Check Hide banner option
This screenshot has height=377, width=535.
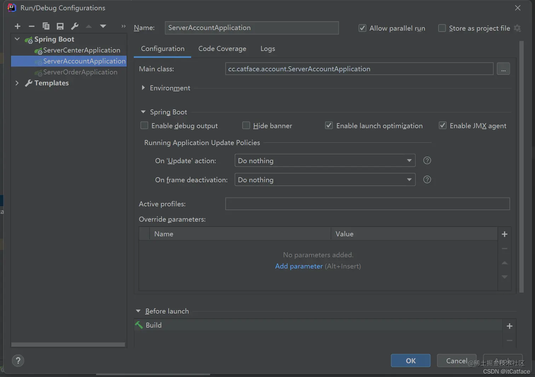coord(246,125)
